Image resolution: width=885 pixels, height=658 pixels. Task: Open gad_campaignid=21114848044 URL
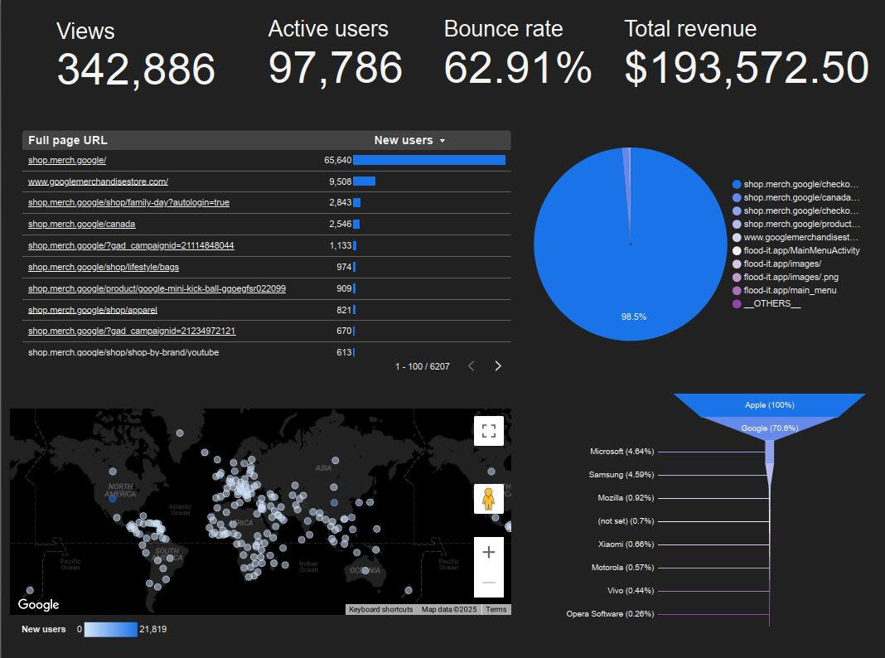131,245
